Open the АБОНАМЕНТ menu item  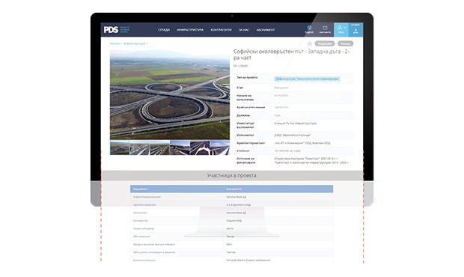click(266, 30)
